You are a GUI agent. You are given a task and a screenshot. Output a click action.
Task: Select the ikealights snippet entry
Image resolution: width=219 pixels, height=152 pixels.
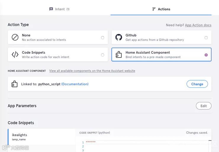(41, 137)
